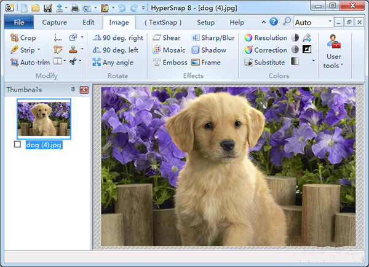Open the Auto zoom combo box
Viewport: 369px width, 267px height.
click(x=312, y=22)
